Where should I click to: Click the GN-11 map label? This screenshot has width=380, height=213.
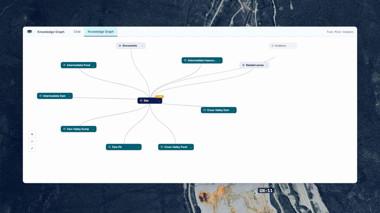[266, 191]
